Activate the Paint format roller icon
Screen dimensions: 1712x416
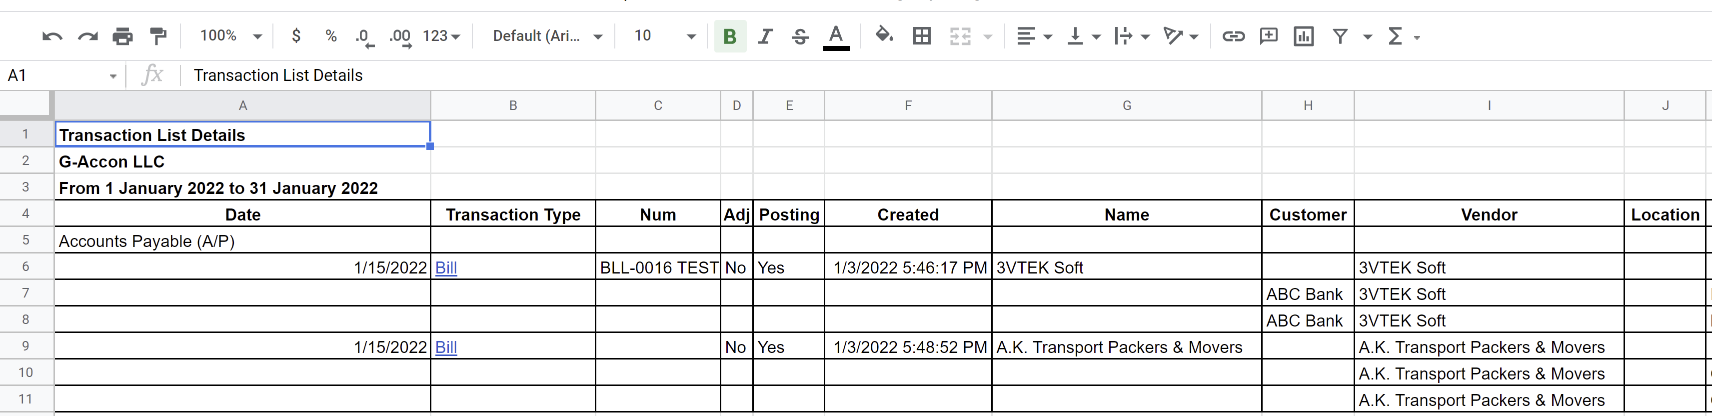158,36
